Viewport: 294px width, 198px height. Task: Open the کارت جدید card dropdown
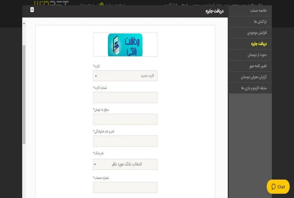pyautogui.click(x=125, y=76)
